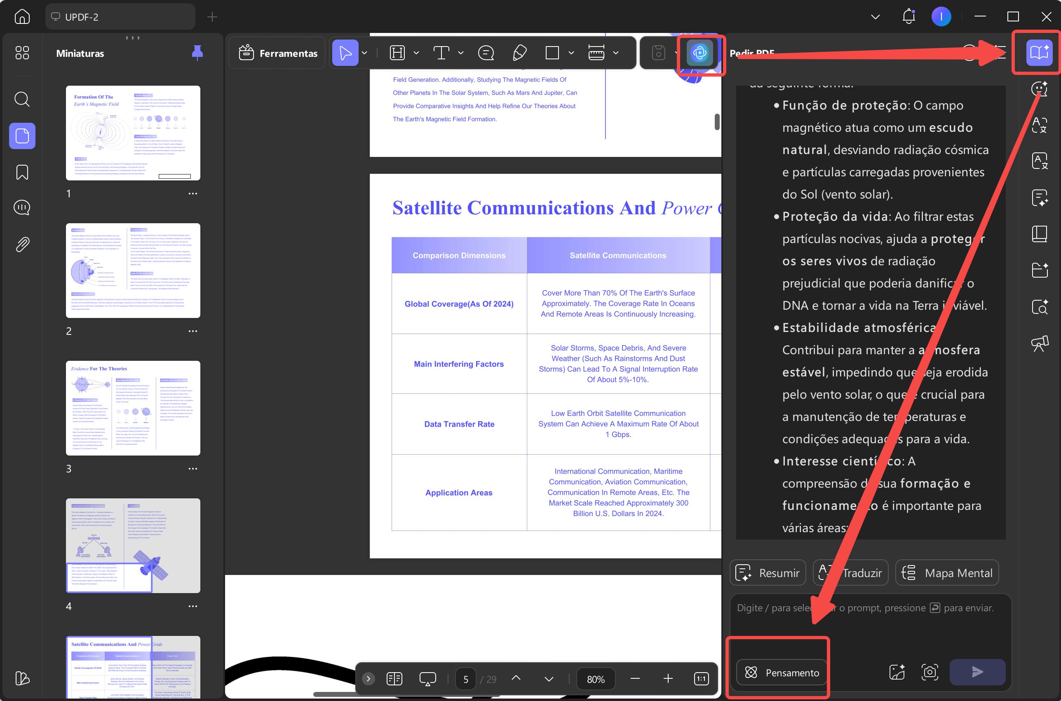Select the highlighter pen tool
The height and width of the screenshot is (701, 1061).
coord(519,53)
